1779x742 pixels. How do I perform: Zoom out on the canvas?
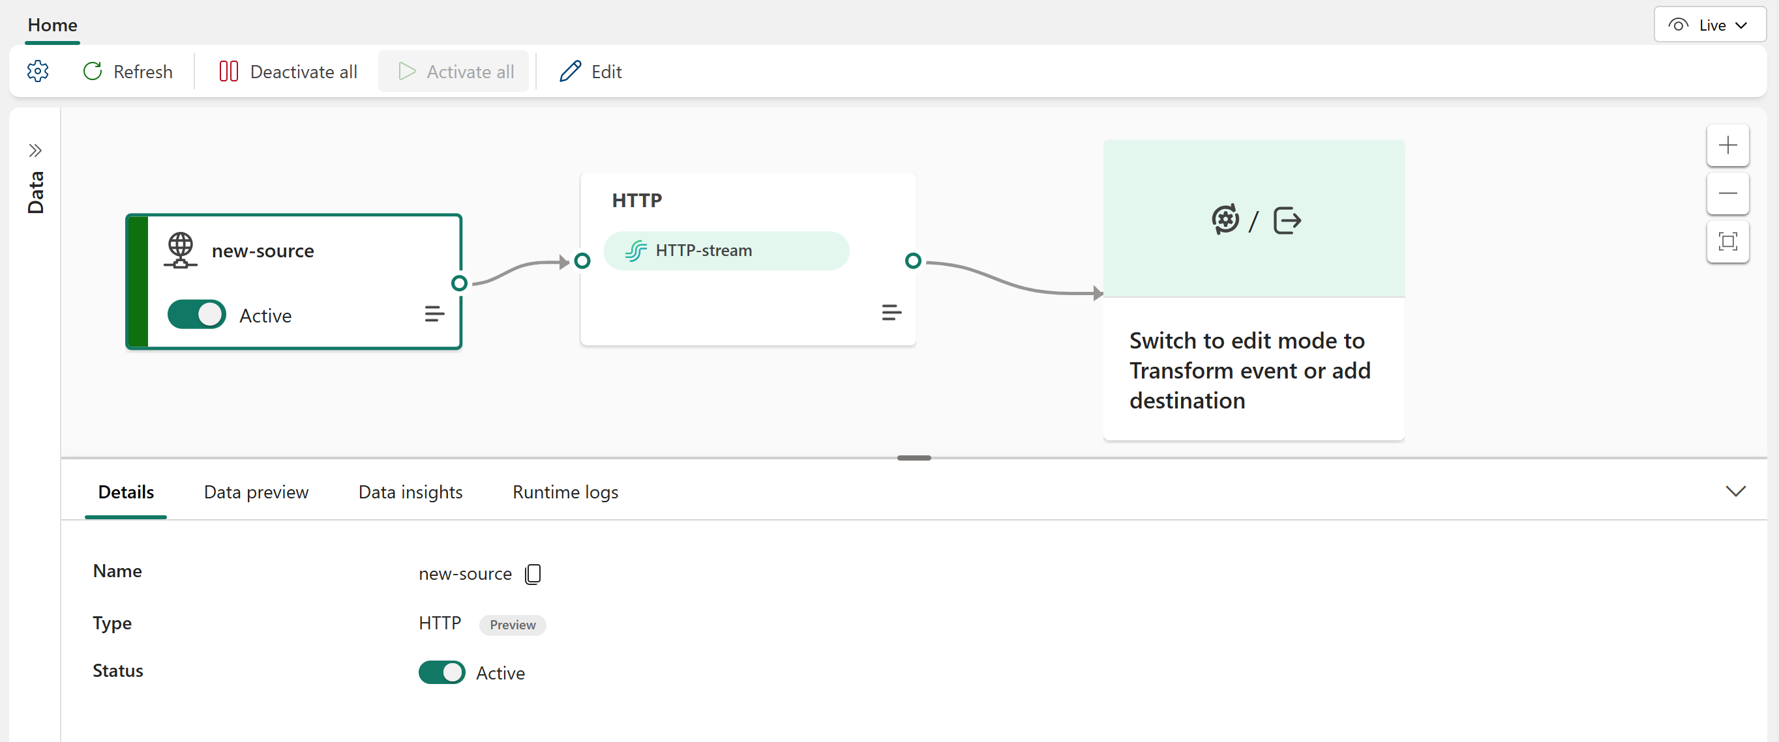click(1728, 193)
